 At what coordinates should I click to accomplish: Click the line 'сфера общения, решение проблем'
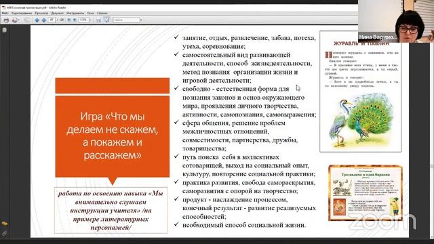point(233,123)
